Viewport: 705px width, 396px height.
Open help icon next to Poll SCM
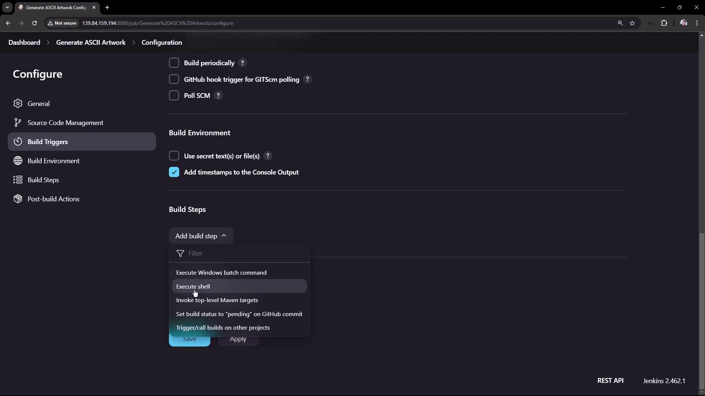[x=218, y=96]
